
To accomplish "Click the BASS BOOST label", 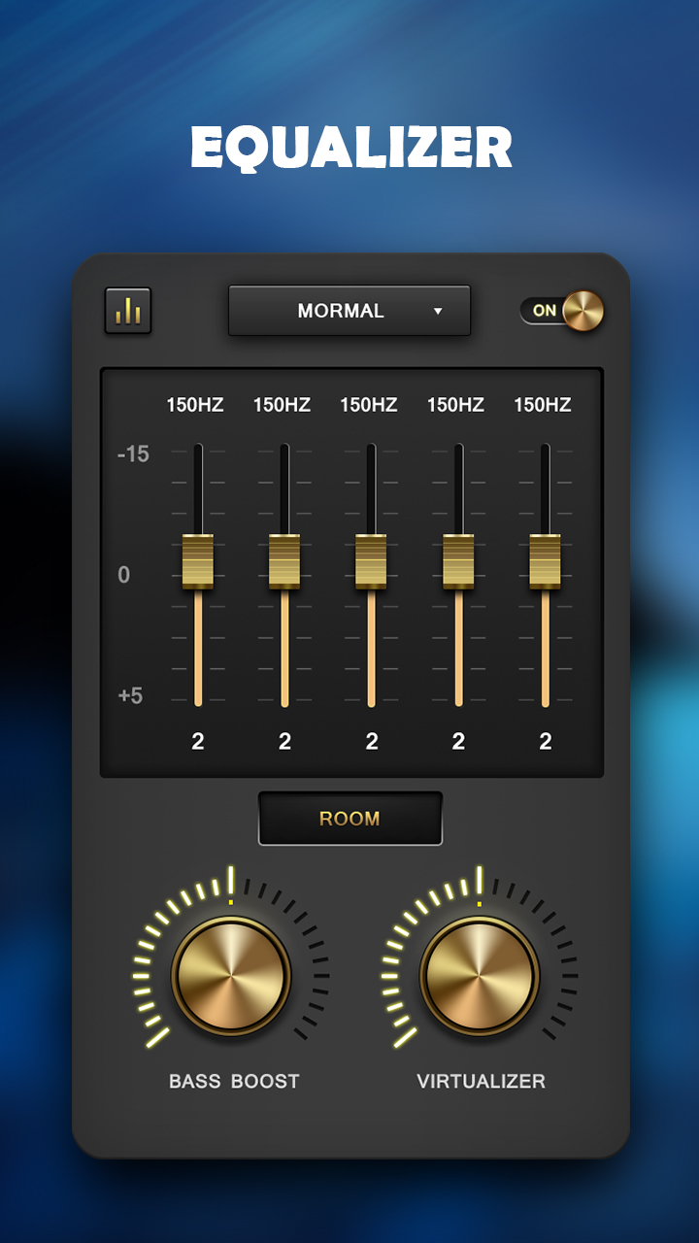I will click(x=234, y=1081).
